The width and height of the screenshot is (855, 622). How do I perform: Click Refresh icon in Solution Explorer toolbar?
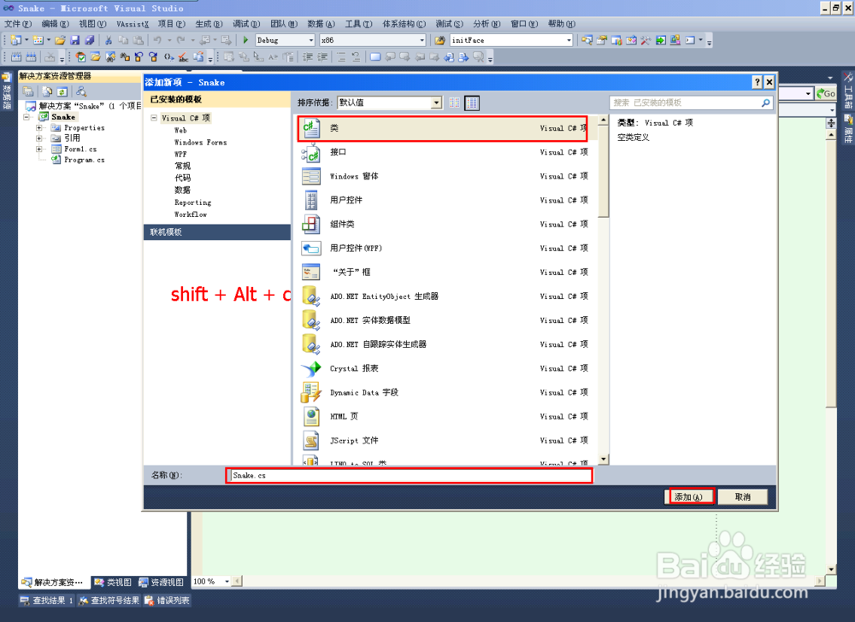pos(62,91)
